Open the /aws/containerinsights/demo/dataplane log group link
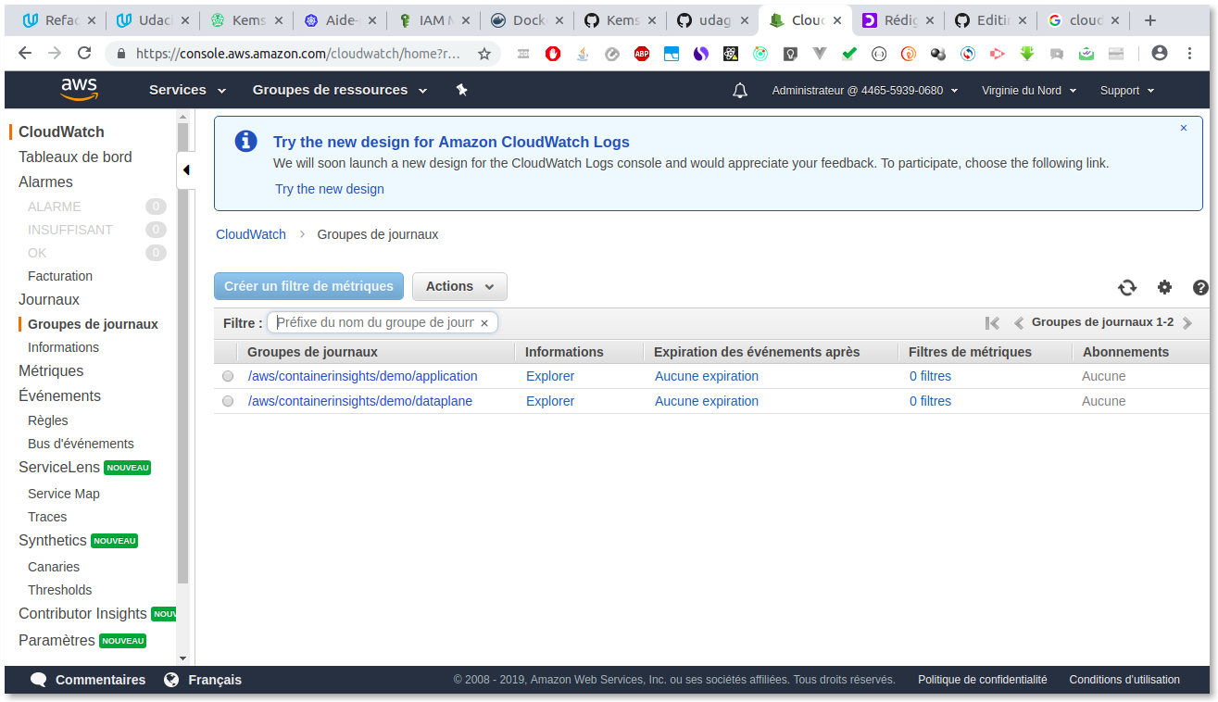This screenshot has width=1218, height=702. coord(360,401)
